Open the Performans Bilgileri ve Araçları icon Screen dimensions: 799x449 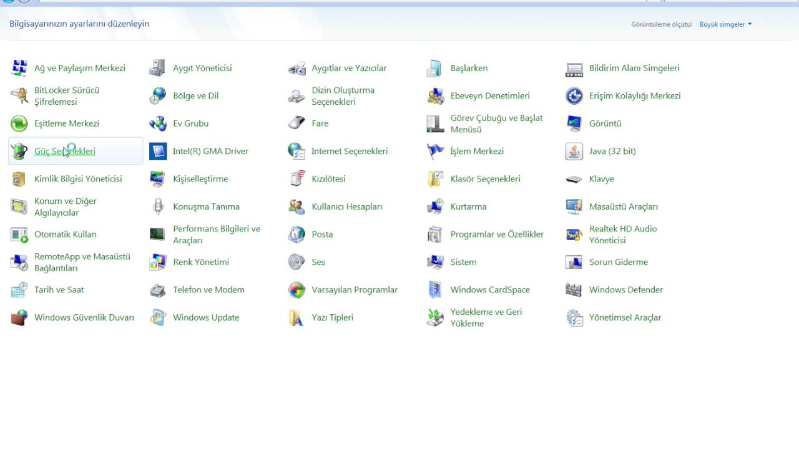point(158,234)
